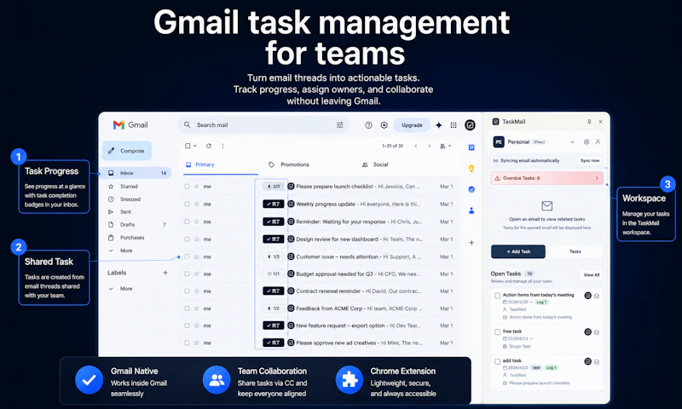Viewport: 682px width, 409px height.
Task: Click TaskMail icon on 'Weekly progress update' email
Action: pos(291,204)
